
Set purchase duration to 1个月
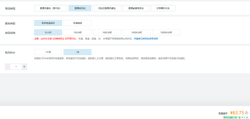(x=48, y=52)
